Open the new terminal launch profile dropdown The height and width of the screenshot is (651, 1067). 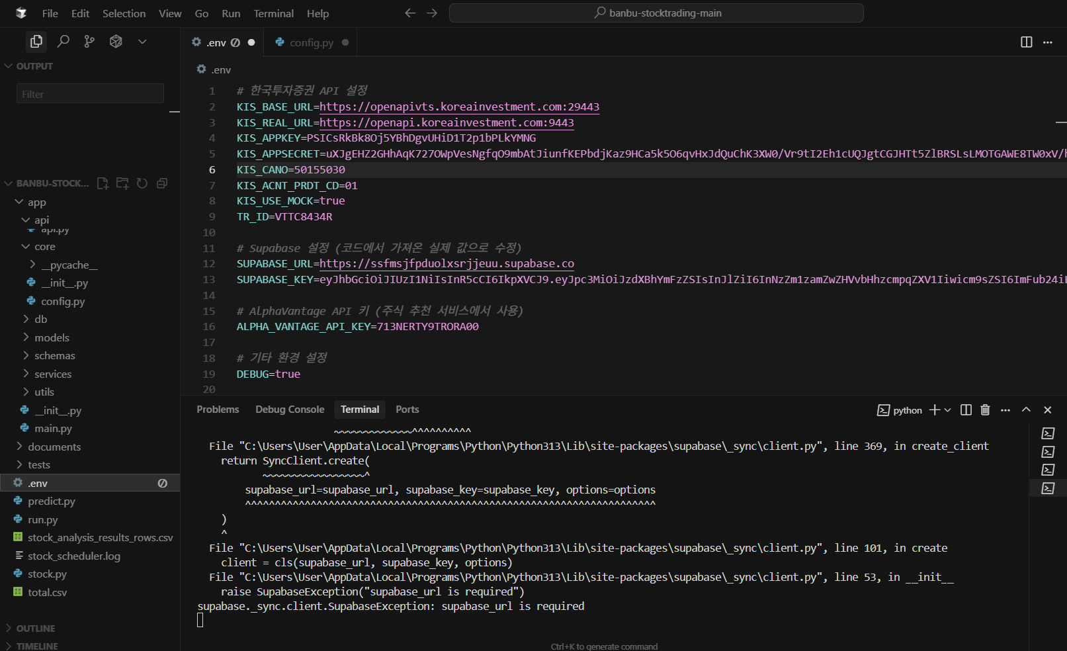(x=948, y=410)
